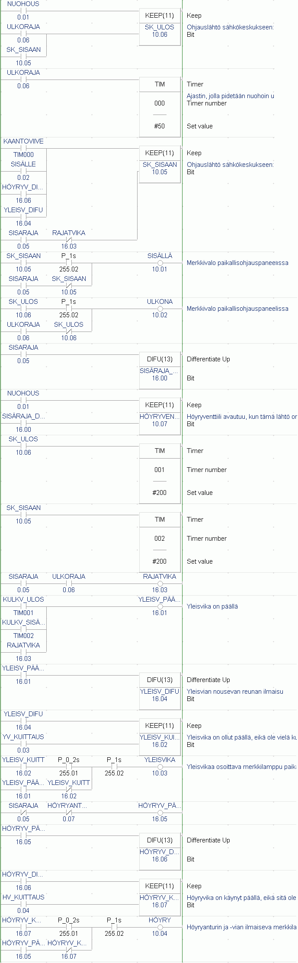Select the DIFU(13) SISÄRAJA 16.00 block
Image resolution: width=298 pixels, height=963 pixels.
coord(160,370)
